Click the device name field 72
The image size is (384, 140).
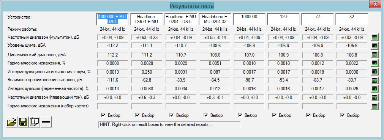click(x=318, y=19)
